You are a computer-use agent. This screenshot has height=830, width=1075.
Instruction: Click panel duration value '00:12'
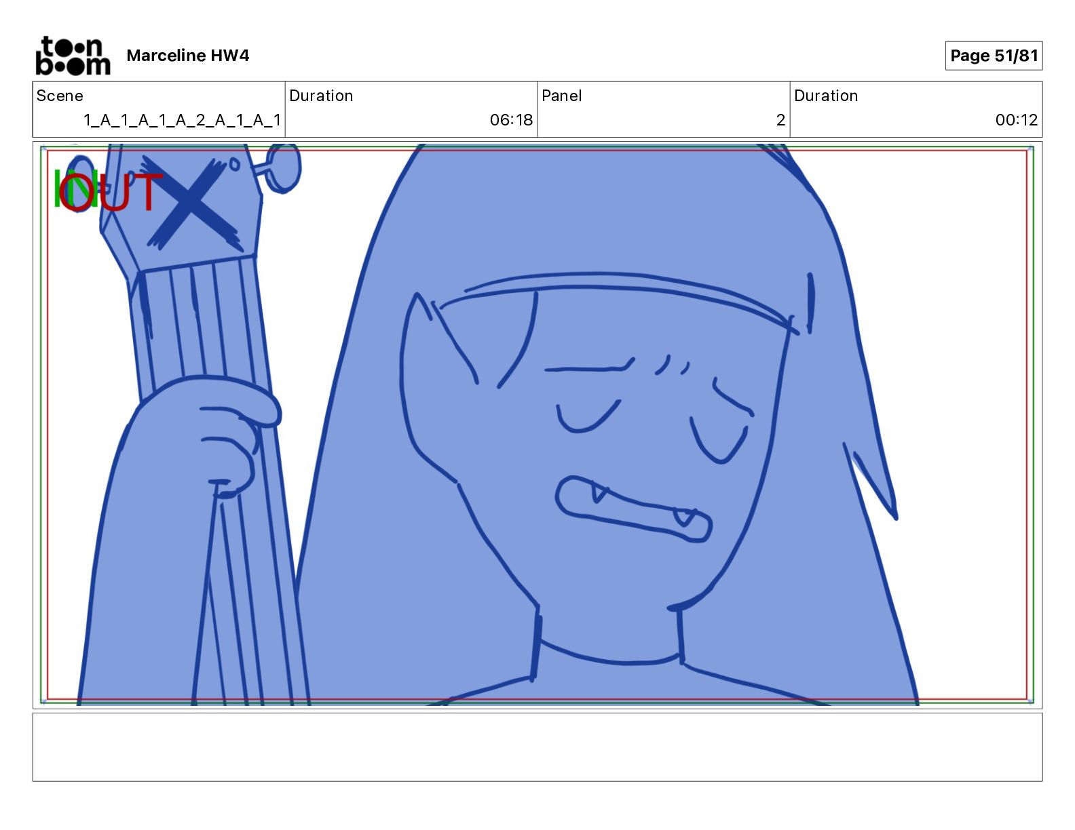pos(1016,120)
